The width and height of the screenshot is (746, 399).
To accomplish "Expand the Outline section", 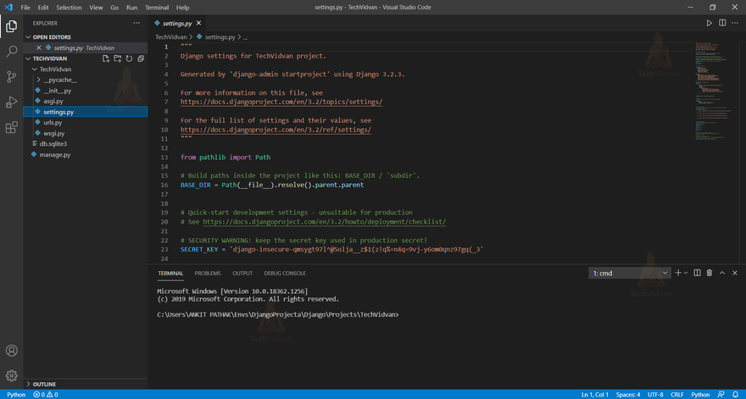I will [x=44, y=384].
